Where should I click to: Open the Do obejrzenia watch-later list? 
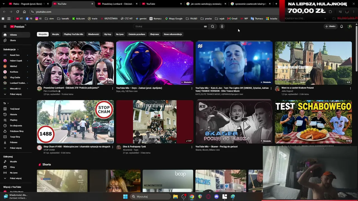pos(16,126)
